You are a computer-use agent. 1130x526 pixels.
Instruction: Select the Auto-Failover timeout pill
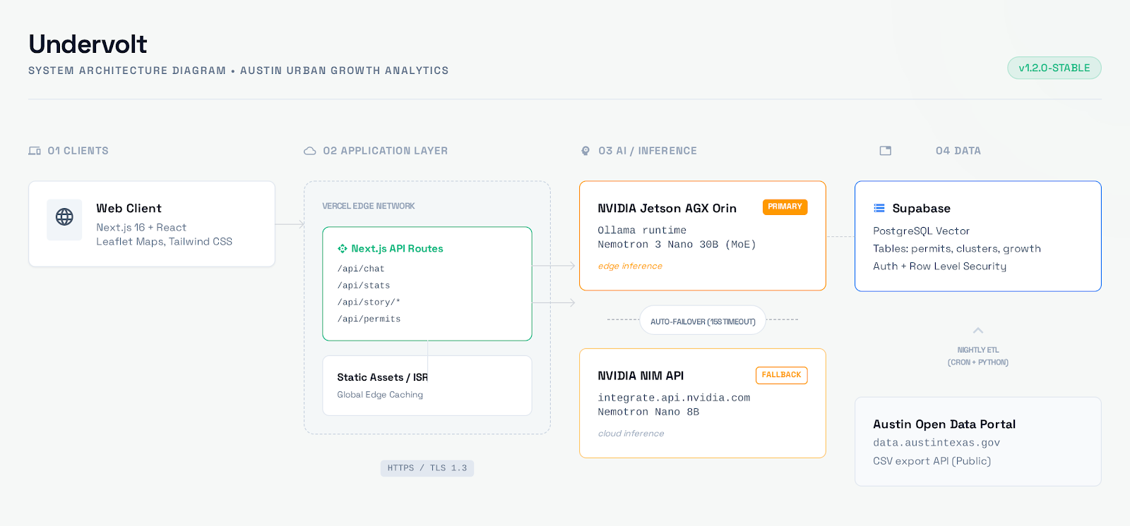pyautogui.click(x=703, y=322)
